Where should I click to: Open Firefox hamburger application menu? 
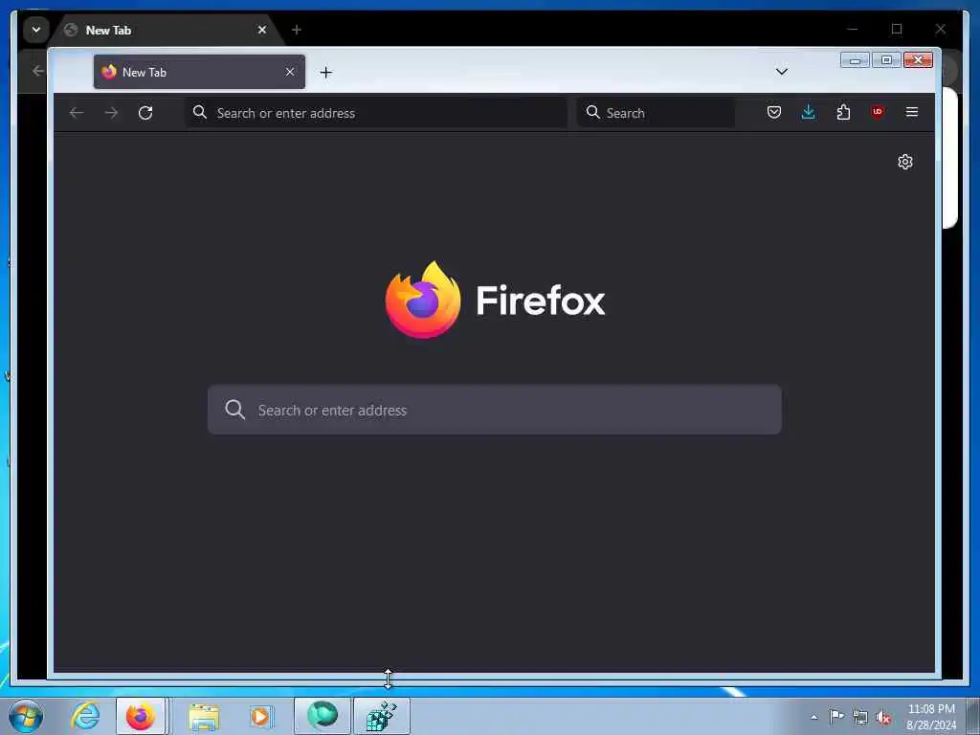[912, 112]
